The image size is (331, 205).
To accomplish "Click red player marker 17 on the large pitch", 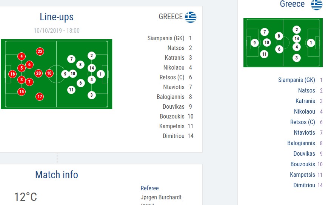I will click(40, 97).
